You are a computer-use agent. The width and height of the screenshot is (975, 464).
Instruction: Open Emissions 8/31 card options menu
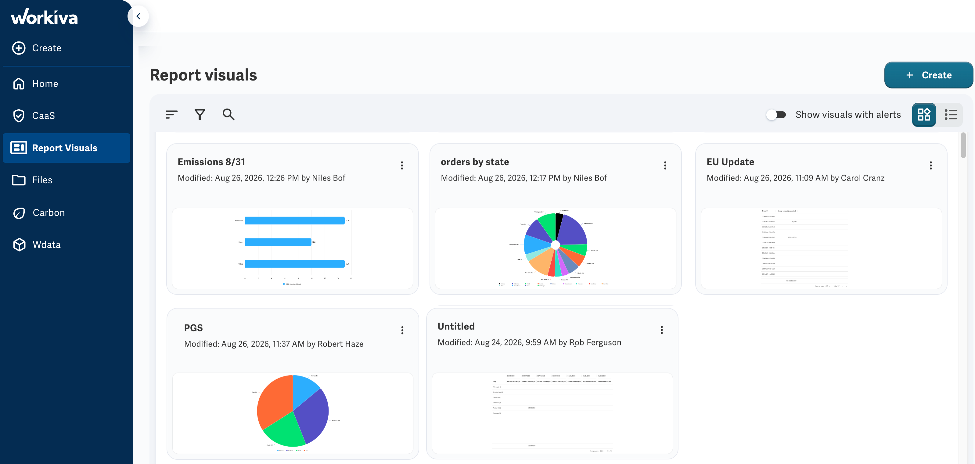[402, 165]
